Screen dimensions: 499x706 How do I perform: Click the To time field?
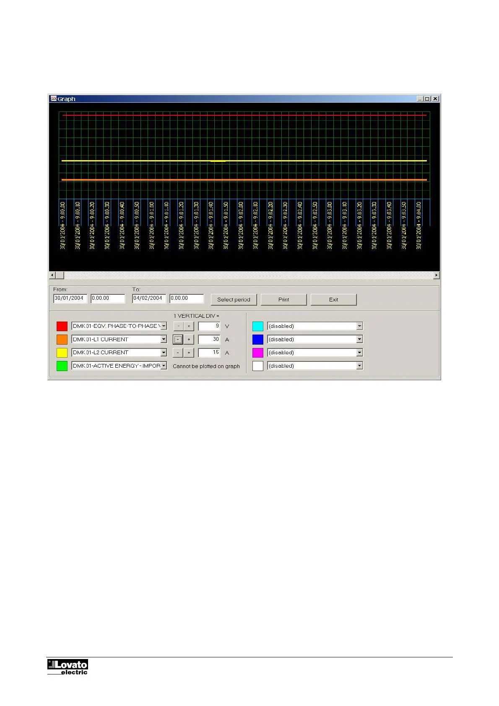pyautogui.click(x=187, y=298)
